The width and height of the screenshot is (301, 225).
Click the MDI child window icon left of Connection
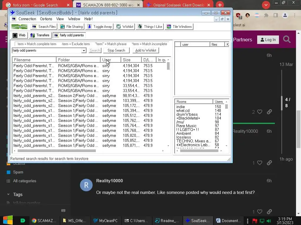coord(14,19)
